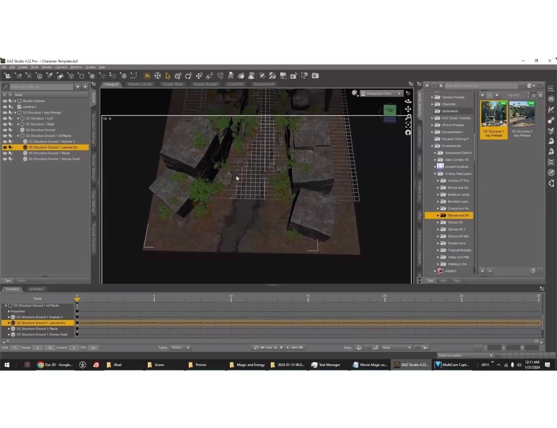Click the timeline loop toggle button

pos(256,348)
